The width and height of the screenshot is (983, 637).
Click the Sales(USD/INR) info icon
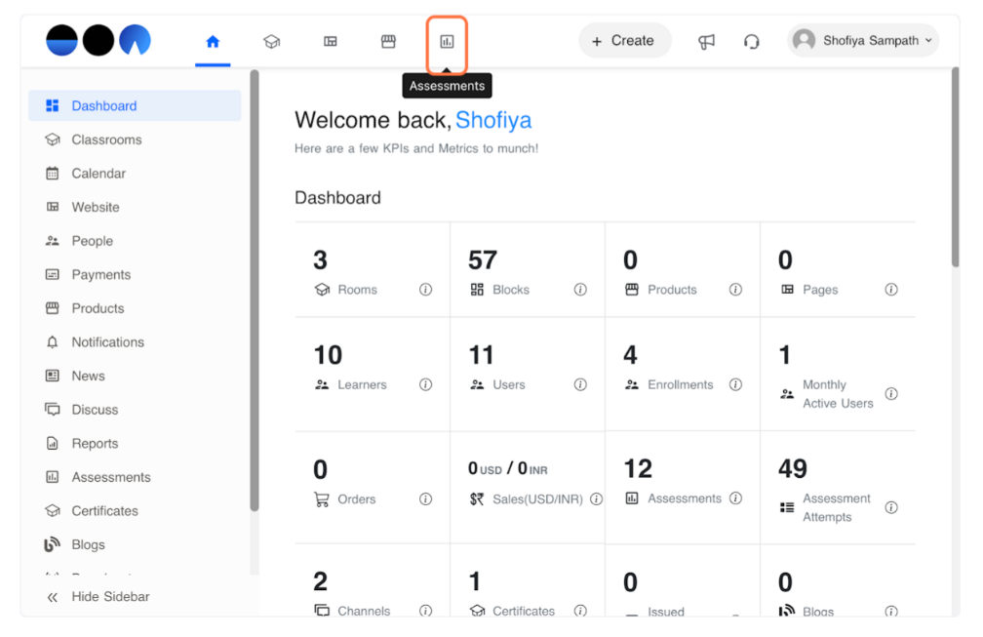point(597,499)
